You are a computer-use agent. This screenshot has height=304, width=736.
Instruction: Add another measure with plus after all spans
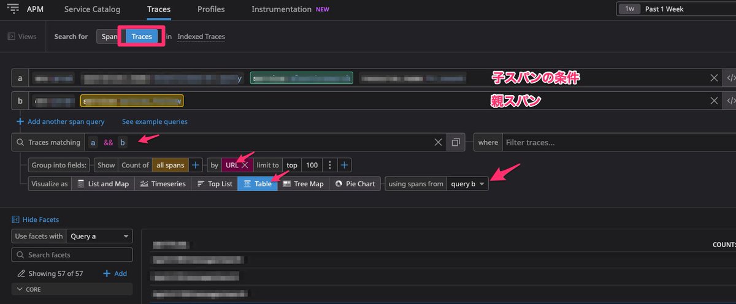coord(194,165)
